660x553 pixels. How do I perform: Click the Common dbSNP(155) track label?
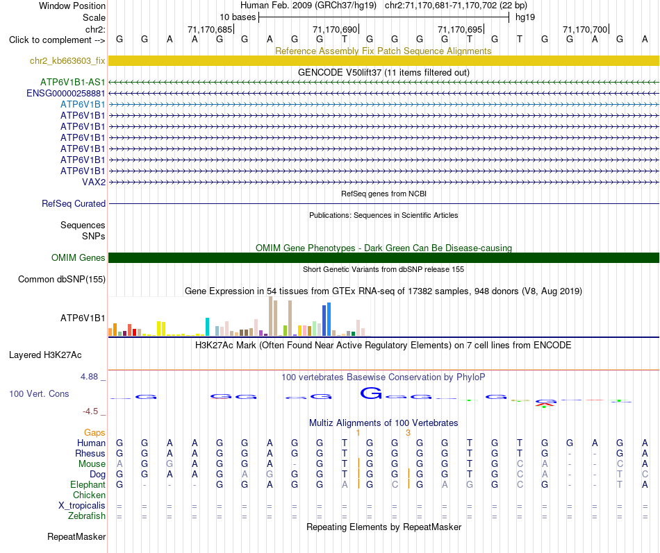(62, 279)
